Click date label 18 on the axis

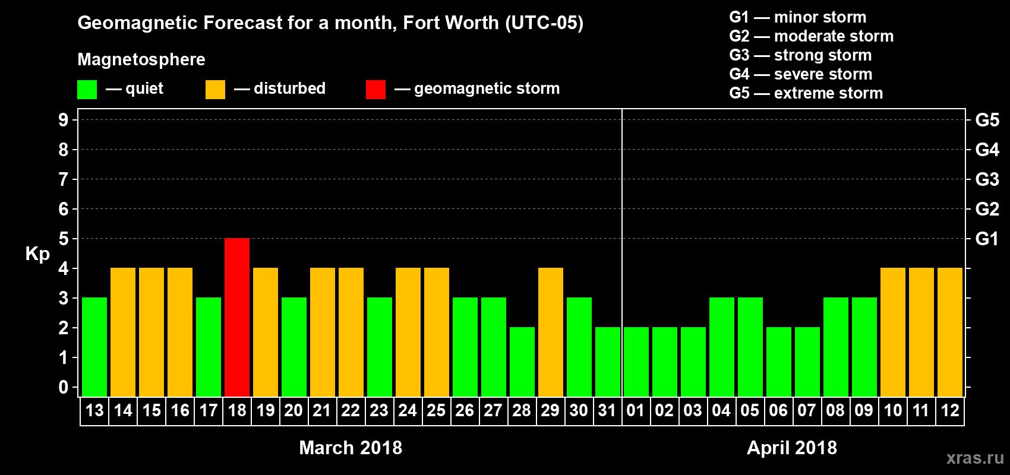(x=237, y=411)
